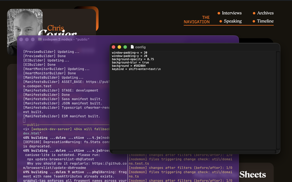Click the first '[PreviewBuilder] Updating...' terminal line
This screenshot has width=292, height=182.
pos(51,52)
